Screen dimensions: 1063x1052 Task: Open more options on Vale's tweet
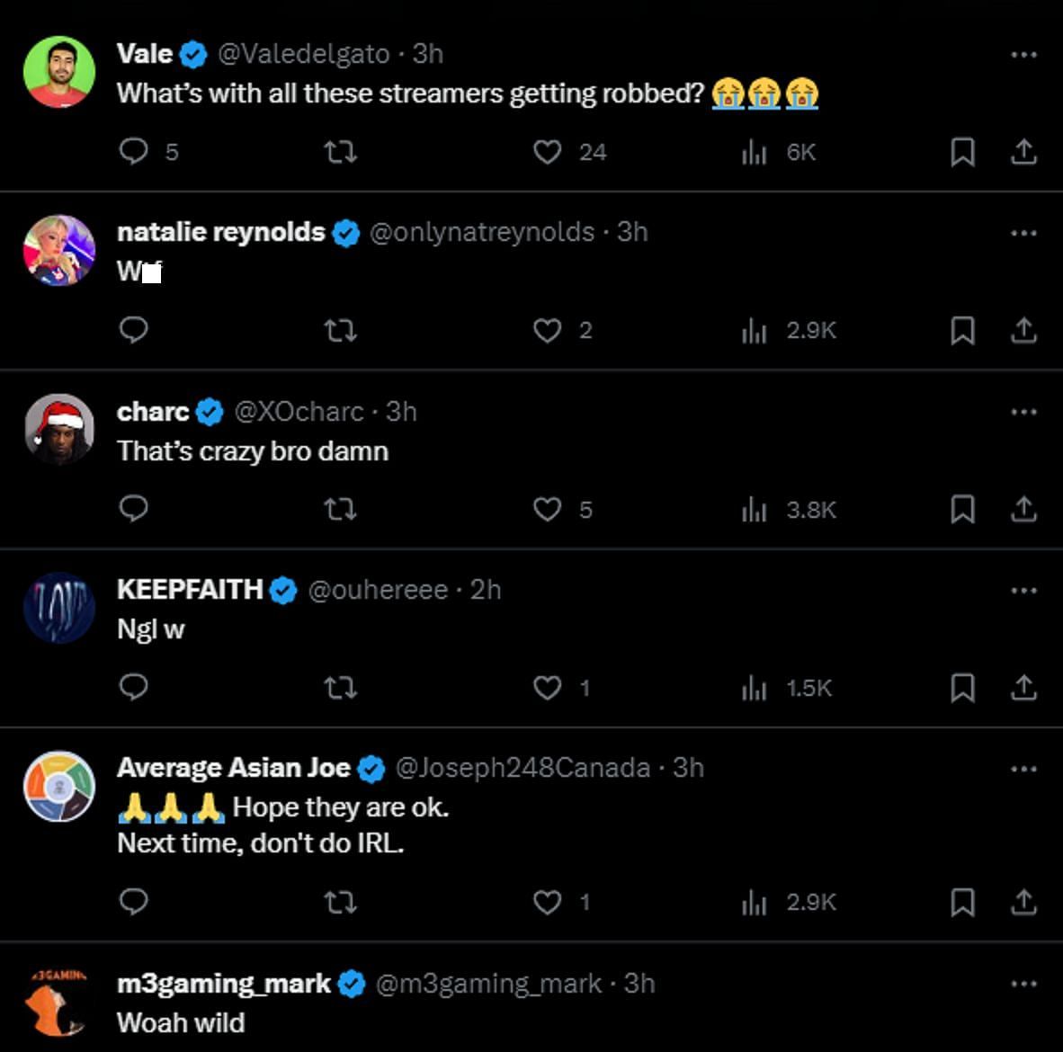click(x=1023, y=55)
